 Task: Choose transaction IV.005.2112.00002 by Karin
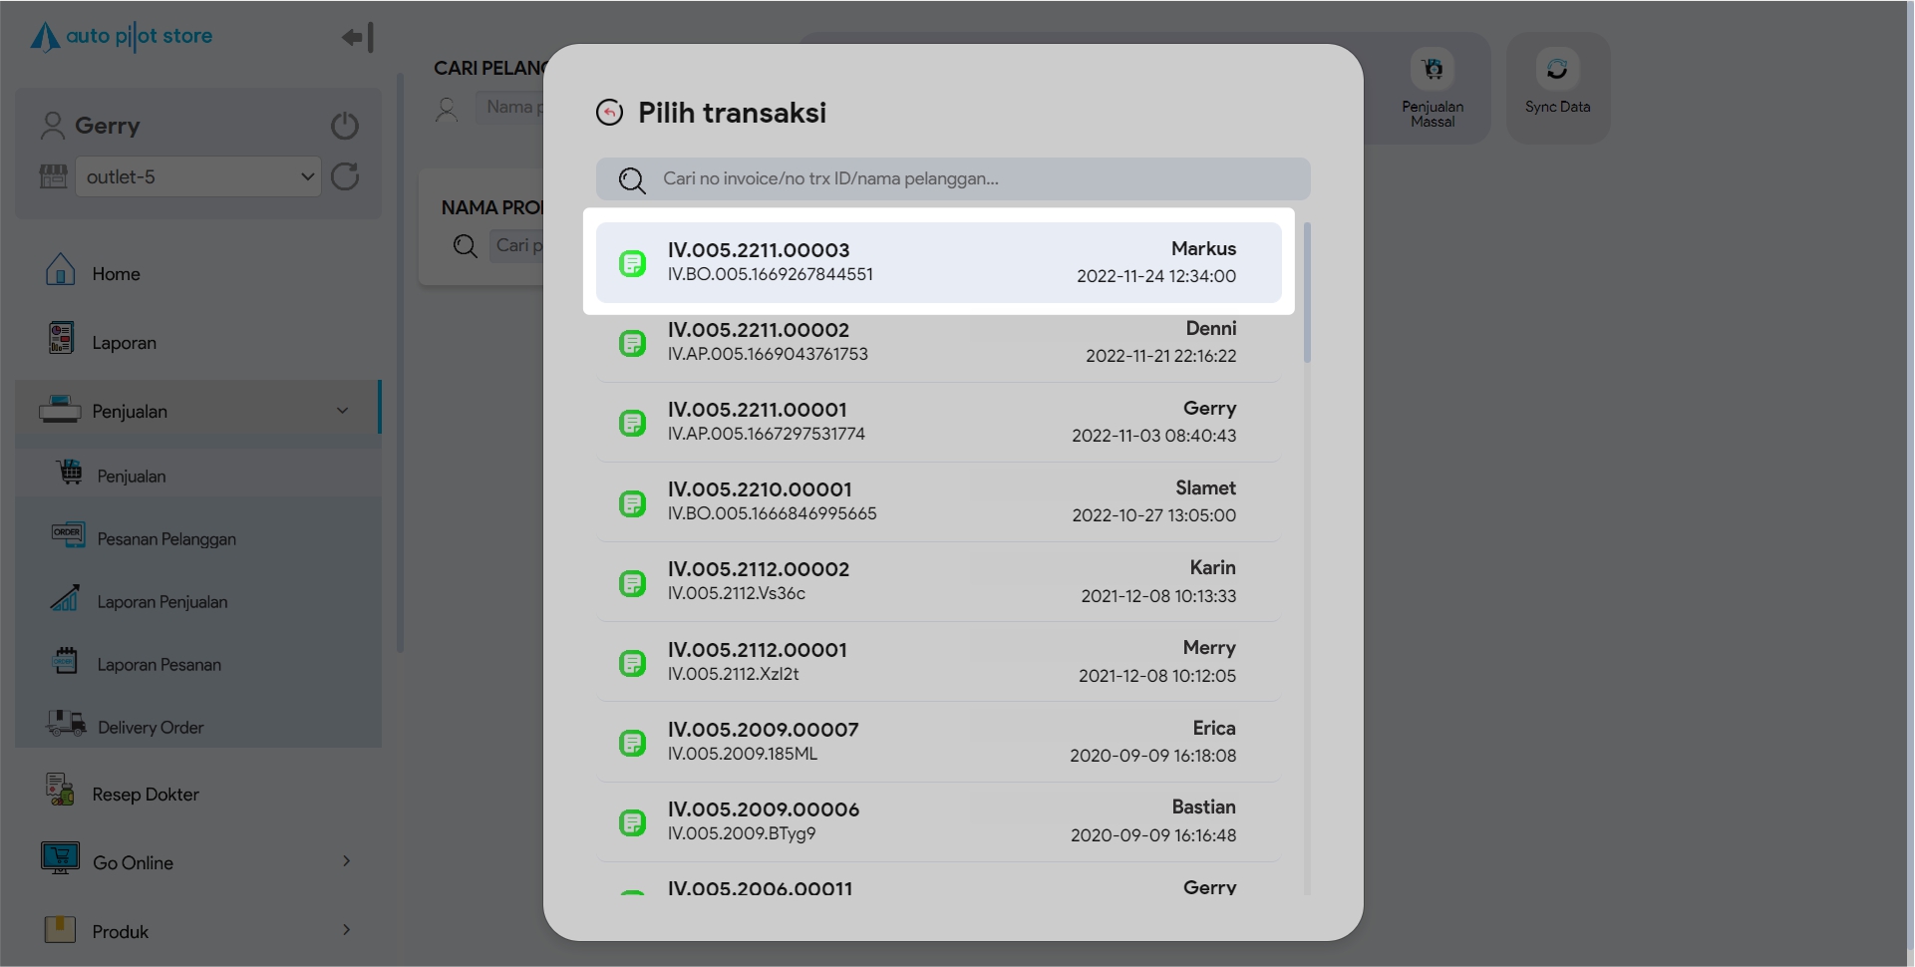point(937,581)
